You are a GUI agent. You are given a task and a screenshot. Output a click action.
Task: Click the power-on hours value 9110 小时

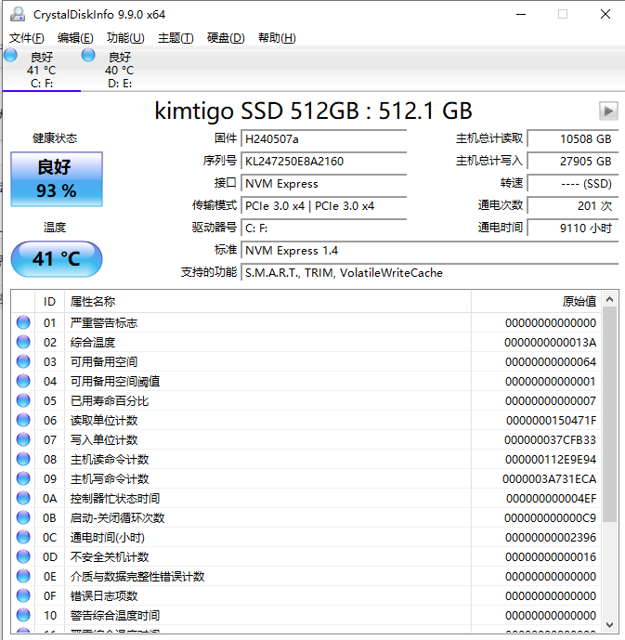click(x=573, y=229)
